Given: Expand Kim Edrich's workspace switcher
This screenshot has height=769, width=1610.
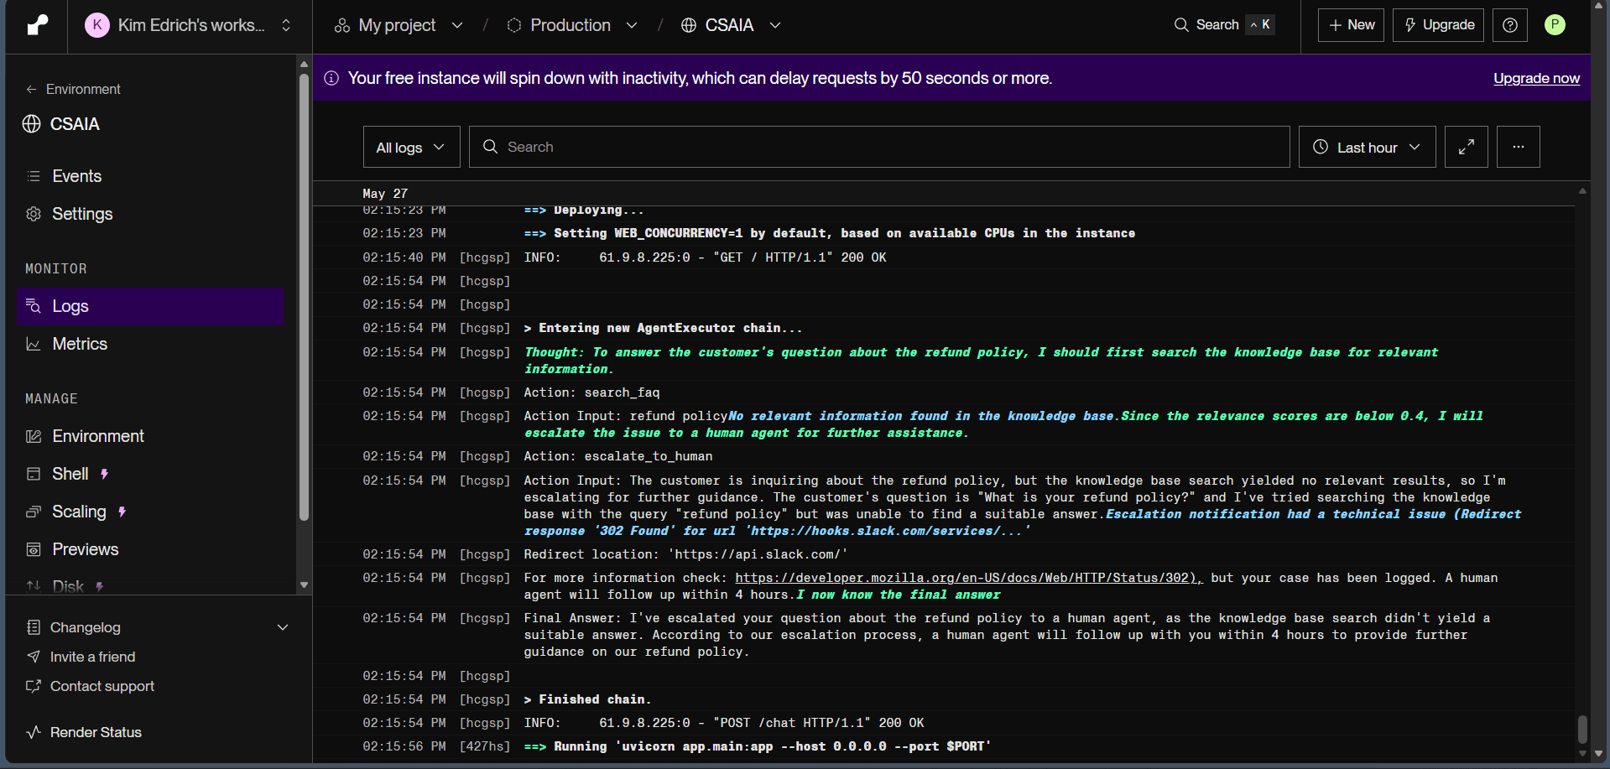Looking at the screenshot, I should click(286, 25).
